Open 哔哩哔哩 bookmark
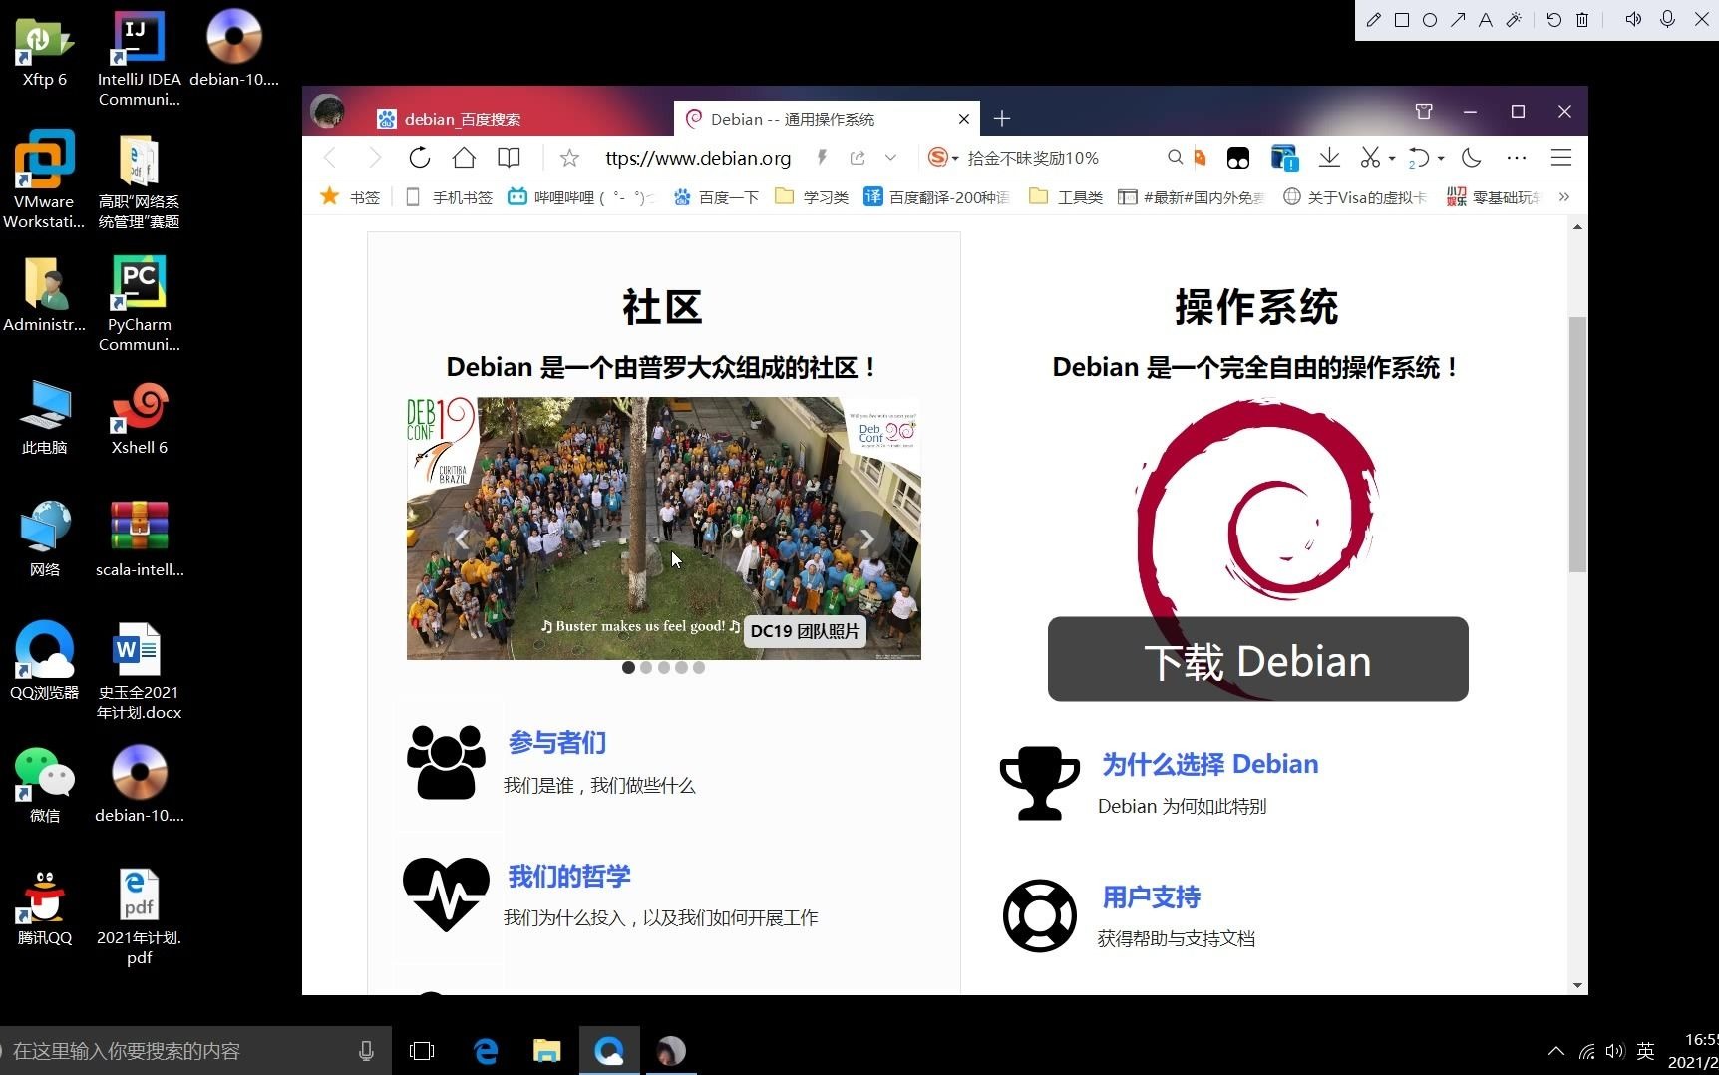This screenshot has width=1719, height=1075. (580, 197)
